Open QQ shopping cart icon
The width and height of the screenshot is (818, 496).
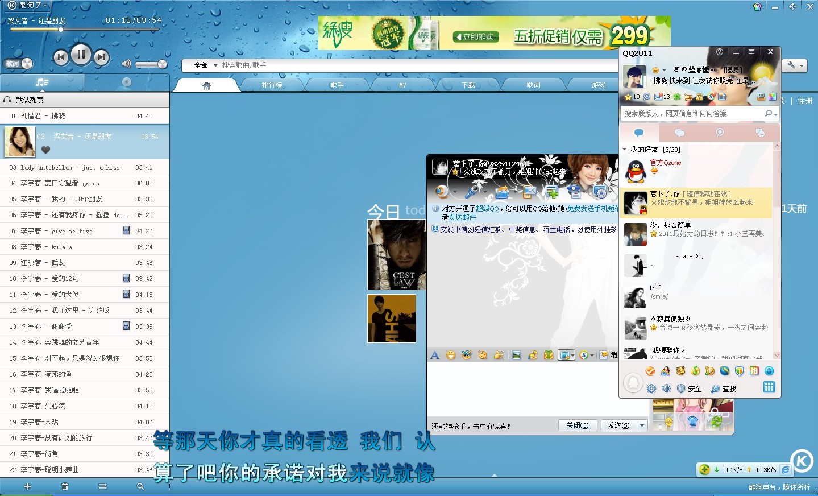688,97
